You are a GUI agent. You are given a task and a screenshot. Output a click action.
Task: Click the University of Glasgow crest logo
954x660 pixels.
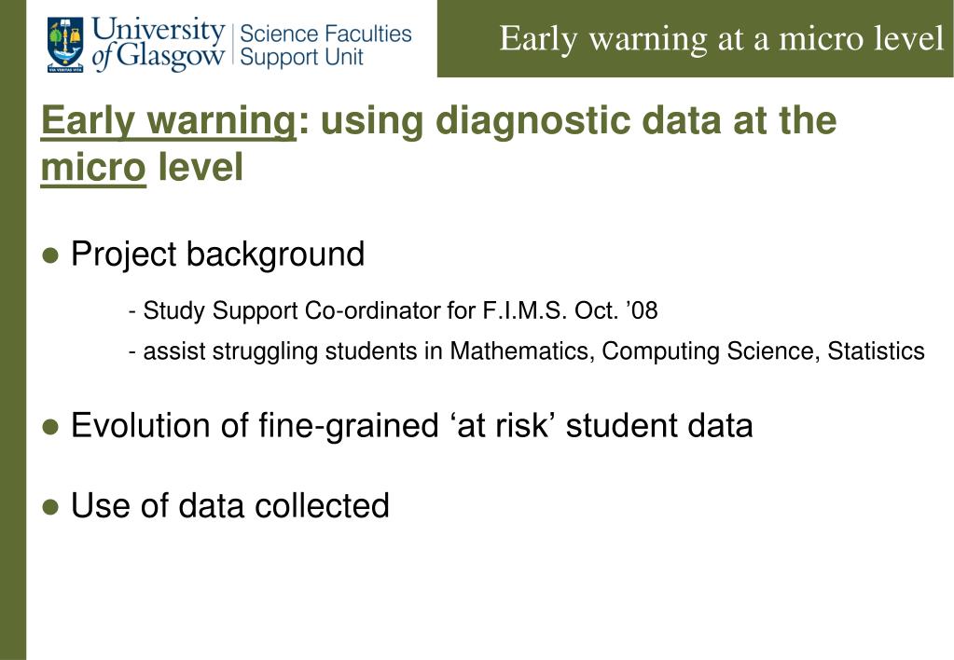tap(65, 45)
